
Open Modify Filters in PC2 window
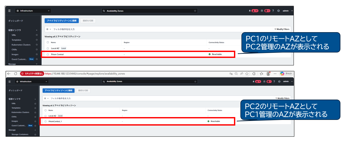tap(282, 98)
